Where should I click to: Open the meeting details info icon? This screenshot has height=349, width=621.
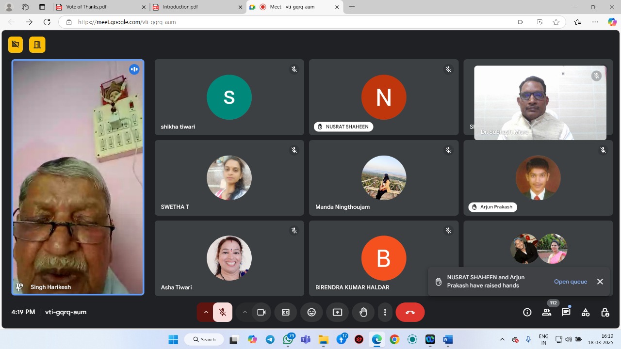click(527, 313)
